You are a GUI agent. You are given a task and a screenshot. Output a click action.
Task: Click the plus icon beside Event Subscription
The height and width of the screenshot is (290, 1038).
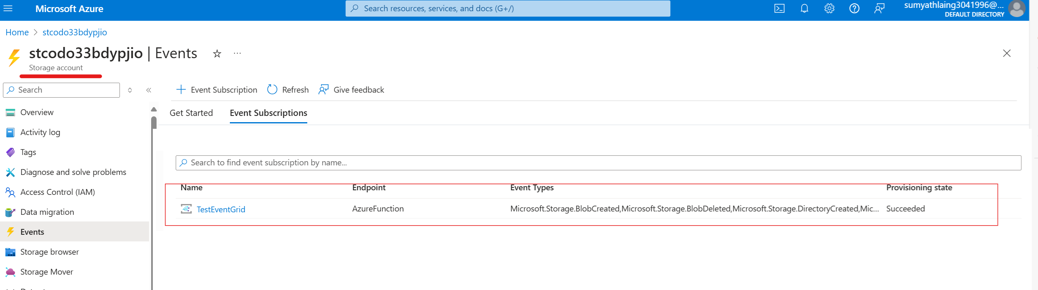pyautogui.click(x=181, y=89)
